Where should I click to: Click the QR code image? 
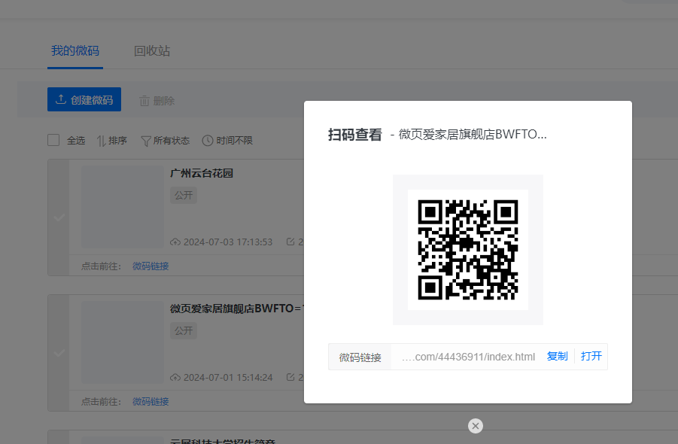[x=468, y=250]
